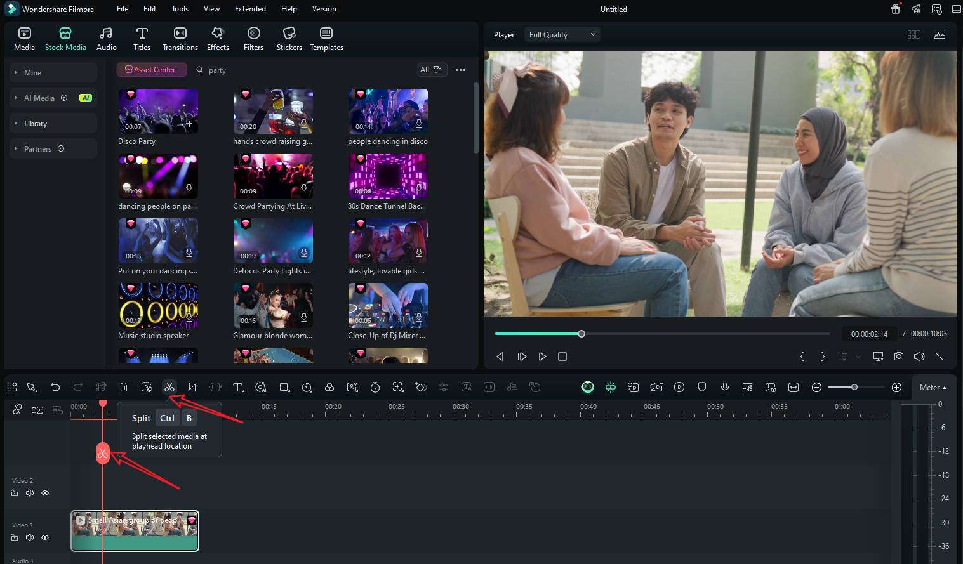Open the File menu
This screenshot has width=963, height=564.
[123, 9]
